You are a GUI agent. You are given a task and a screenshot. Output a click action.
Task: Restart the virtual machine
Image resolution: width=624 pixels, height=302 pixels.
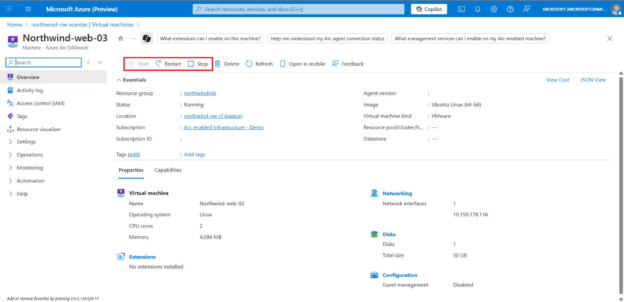[168, 64]
